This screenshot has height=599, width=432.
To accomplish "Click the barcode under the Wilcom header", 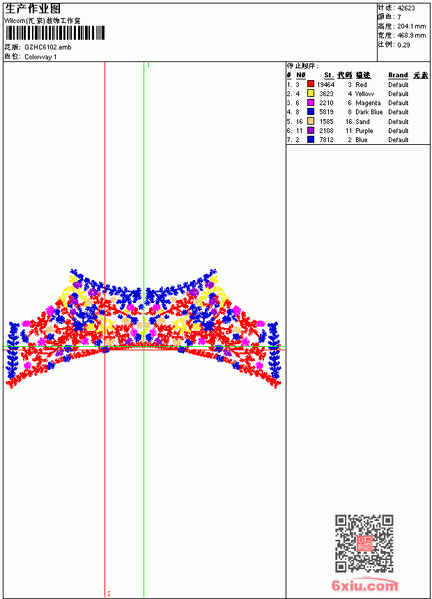I will pos(55,33).
